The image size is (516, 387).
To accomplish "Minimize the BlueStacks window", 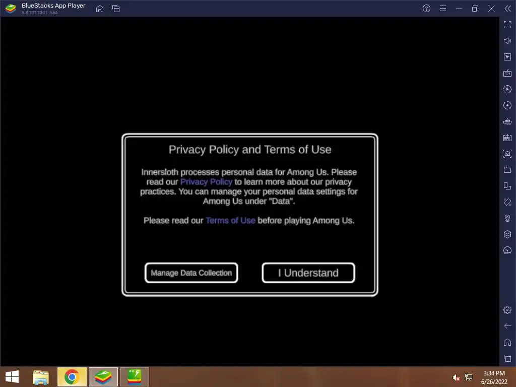I will 459,9.
